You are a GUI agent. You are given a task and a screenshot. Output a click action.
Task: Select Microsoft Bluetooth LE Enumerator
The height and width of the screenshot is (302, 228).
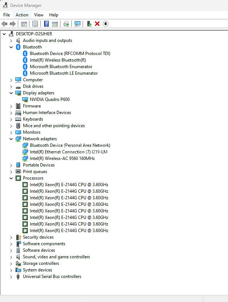coord(63,73)
